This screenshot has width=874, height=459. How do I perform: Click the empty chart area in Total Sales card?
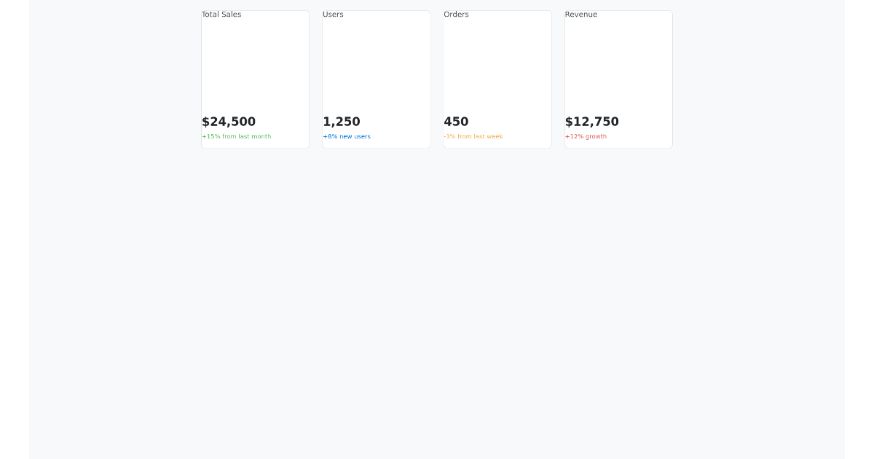point(255,66)
